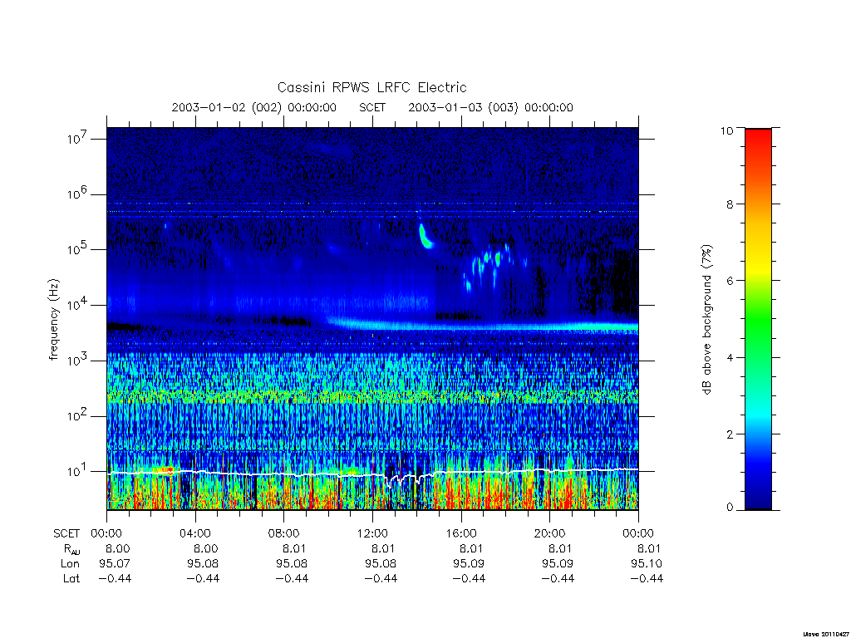Click the rainbow dB colorbar

tap(758, 319)
